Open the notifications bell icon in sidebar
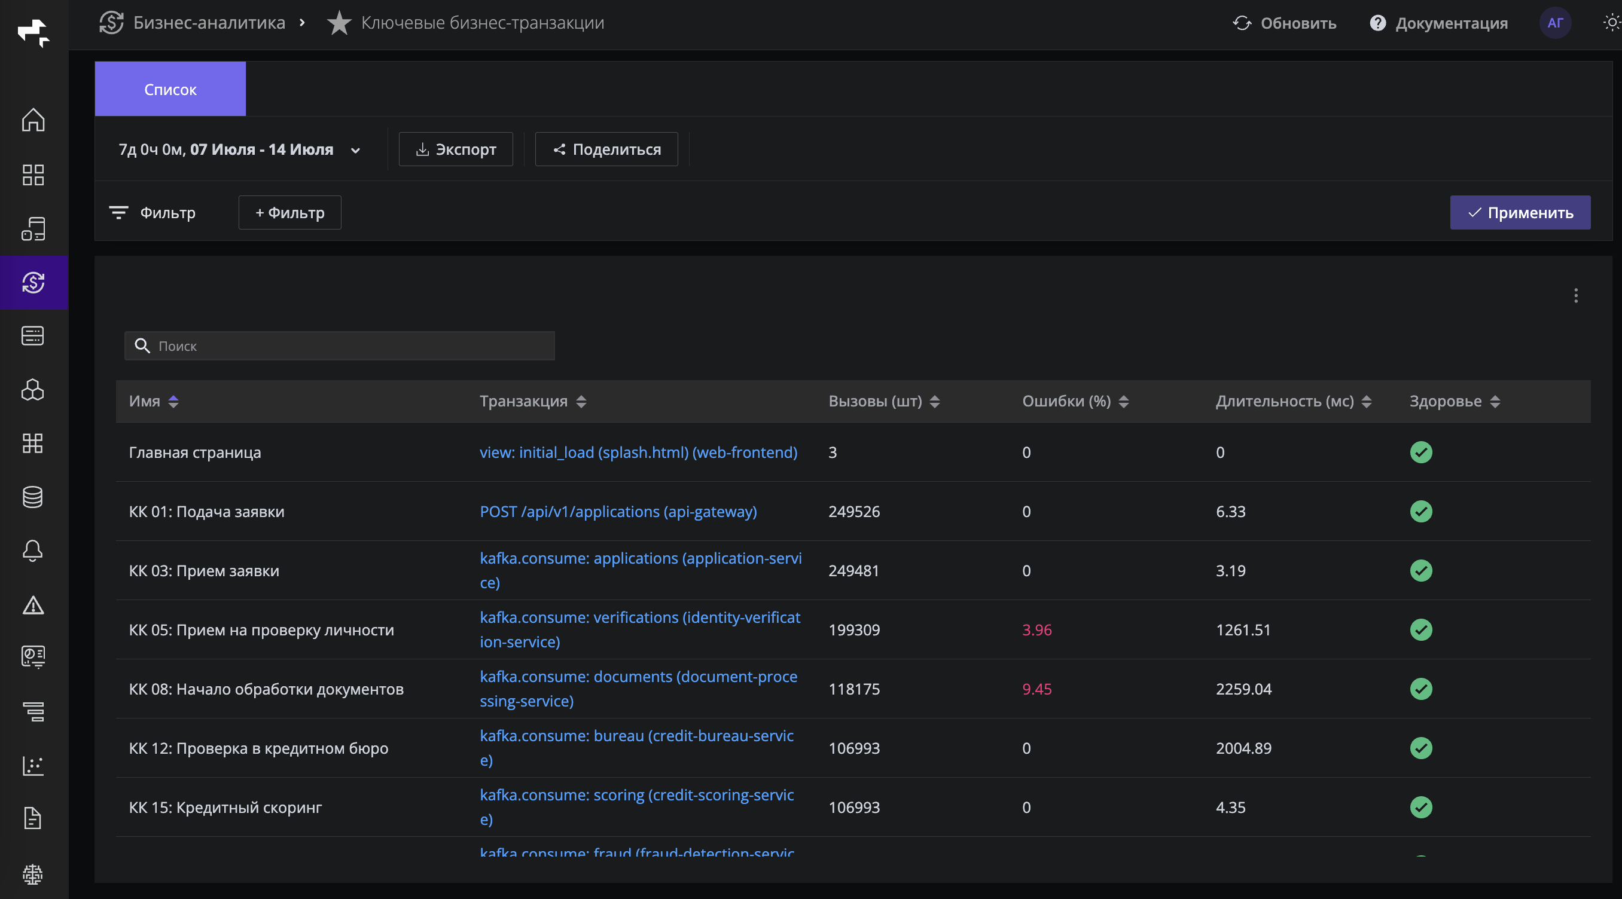The height and width of the screenshot is (899, 1622). (33, 551)
